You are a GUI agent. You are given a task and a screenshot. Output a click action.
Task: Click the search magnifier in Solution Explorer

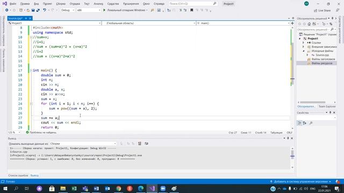[x=332, y=29]
